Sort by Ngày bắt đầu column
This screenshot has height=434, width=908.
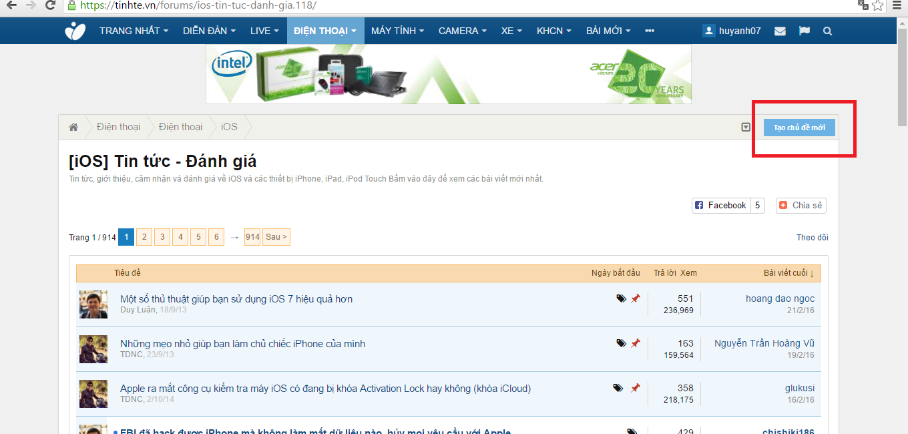pyautogui.click(x=616, y=273)
